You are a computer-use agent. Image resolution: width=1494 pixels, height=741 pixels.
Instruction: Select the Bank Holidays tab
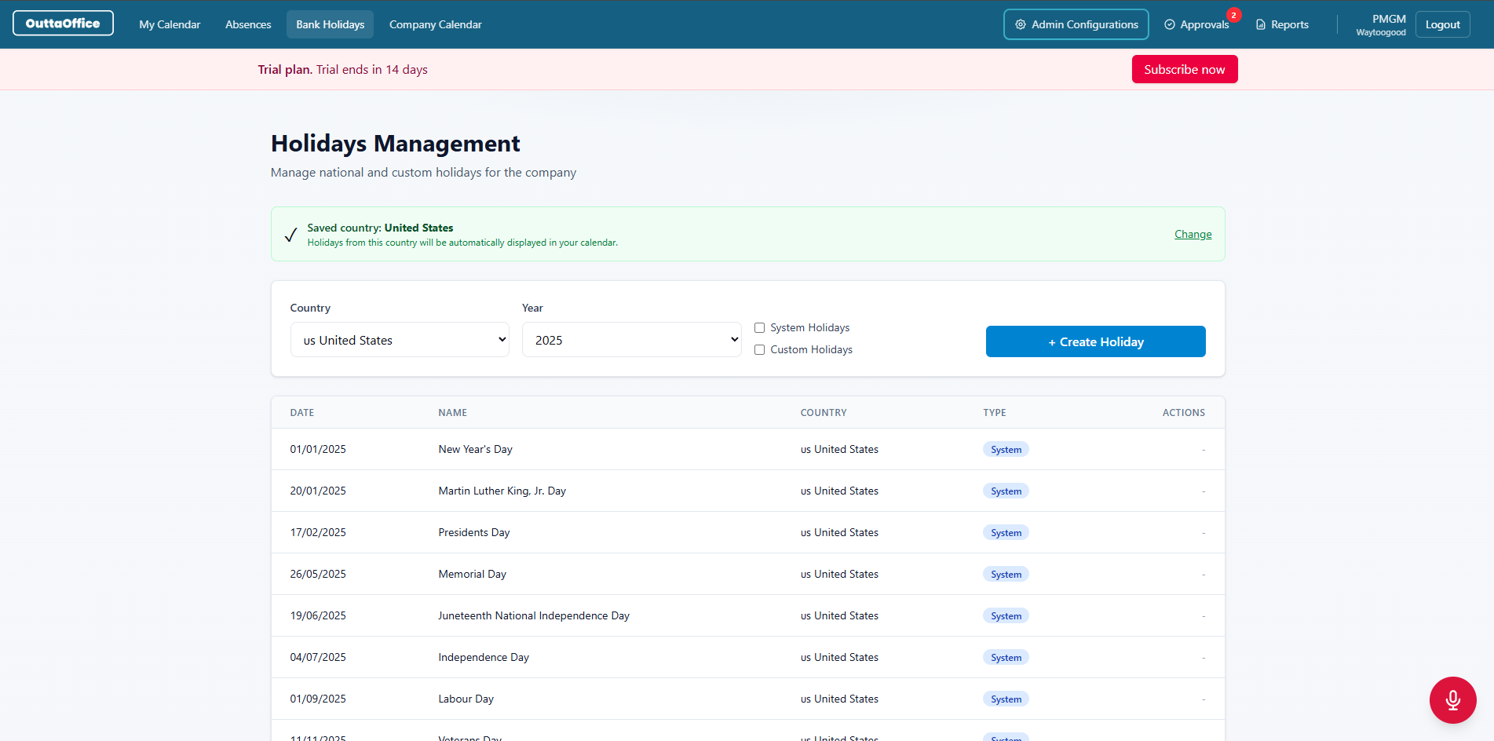pos(330,24)
